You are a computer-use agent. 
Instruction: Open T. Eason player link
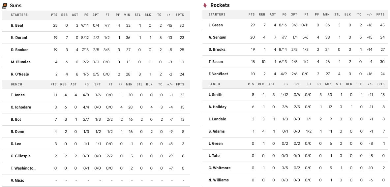[216, 62]
